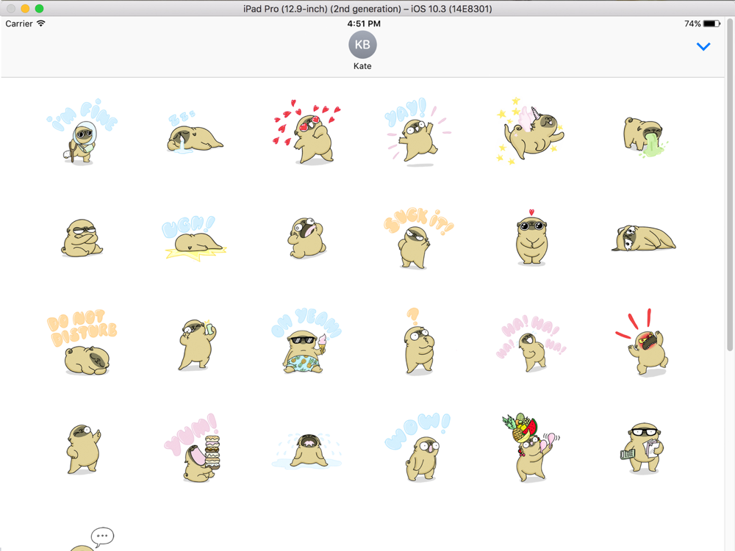Zoom simulator window with green button

click(40, 8)
